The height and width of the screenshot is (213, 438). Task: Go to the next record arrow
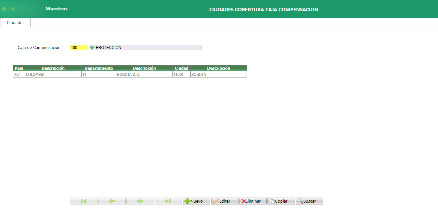pos(140,201)
